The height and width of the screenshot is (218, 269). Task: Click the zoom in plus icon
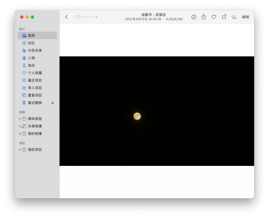click(96, 17)
